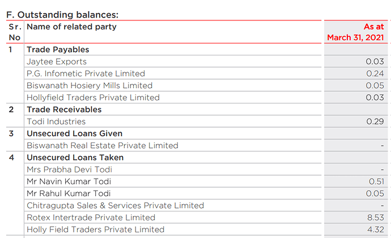The width and height of the screenshot is (391, 238).
Task: Click the 'As at March 31, 2021' header
Action: coord(356,32)
